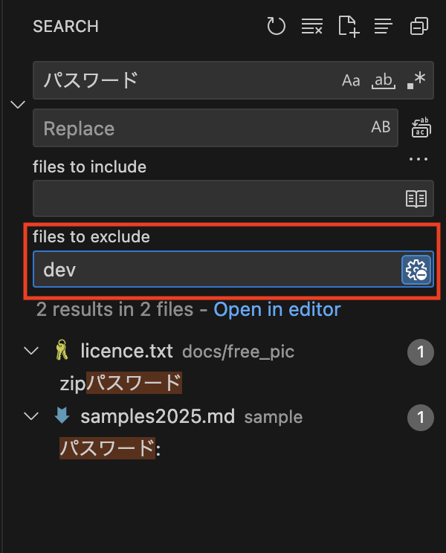
Task: Collapse samples2025.md result group
Action: coord(31,416)
